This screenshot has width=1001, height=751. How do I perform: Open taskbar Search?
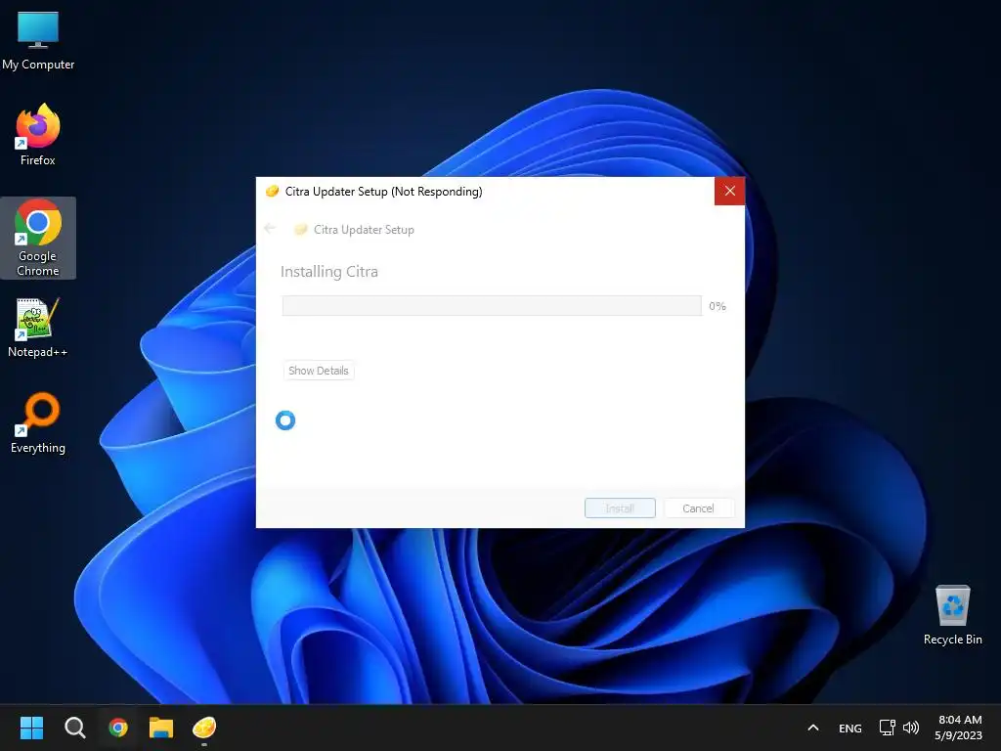tap(74, 728)
